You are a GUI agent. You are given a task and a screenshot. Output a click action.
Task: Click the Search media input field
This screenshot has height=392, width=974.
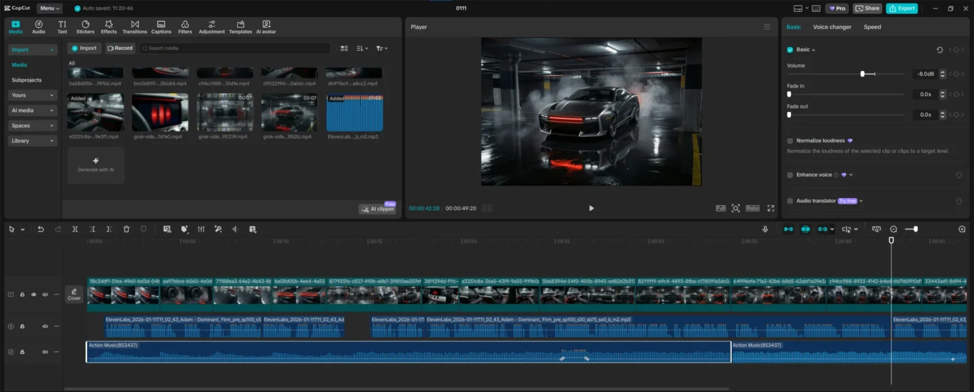234,48
